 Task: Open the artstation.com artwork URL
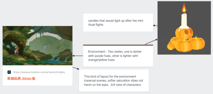40,72
